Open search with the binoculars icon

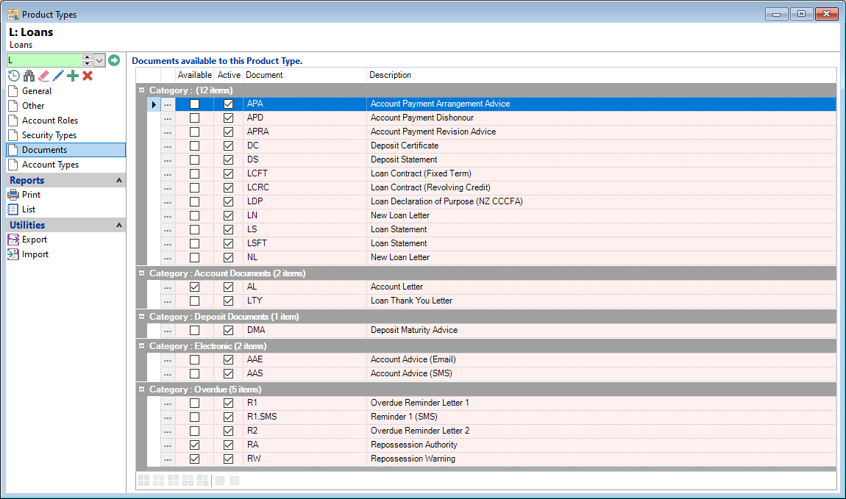point(29,76)
